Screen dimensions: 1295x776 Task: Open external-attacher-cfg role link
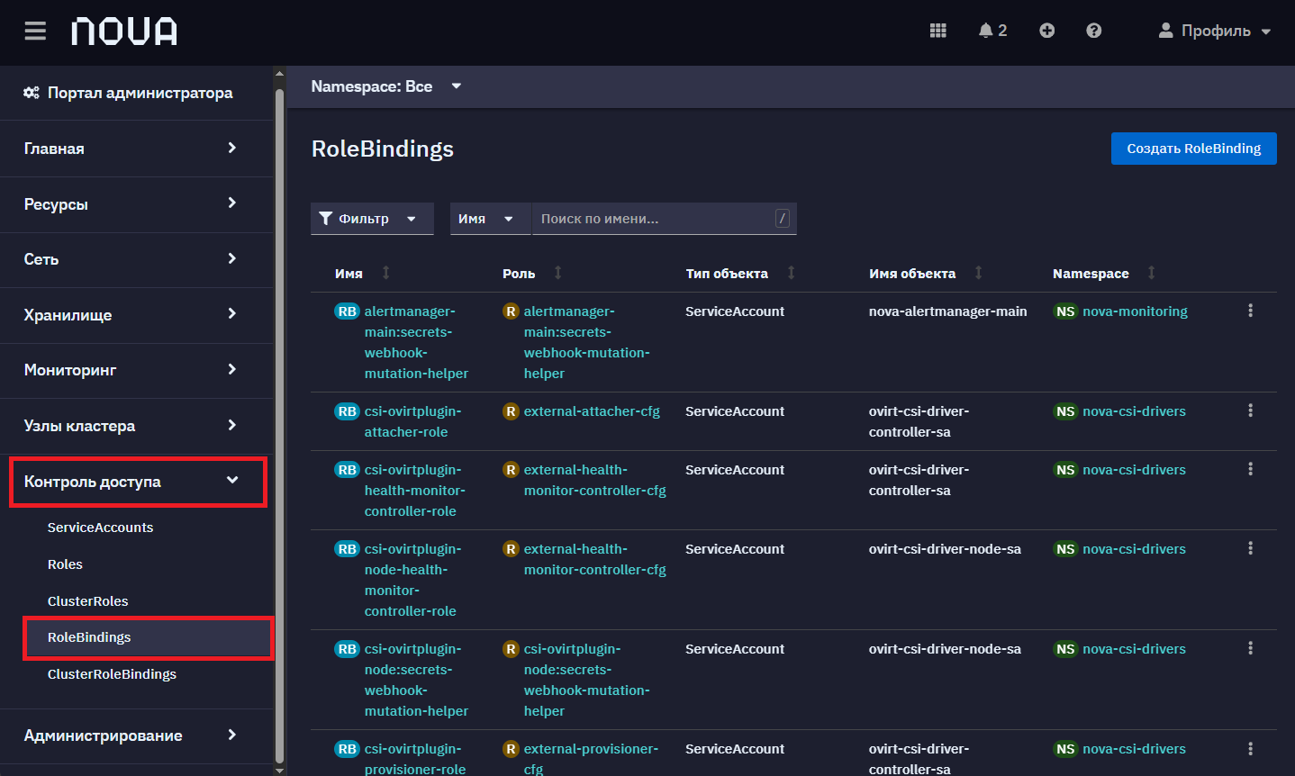[x=592, y=411]
